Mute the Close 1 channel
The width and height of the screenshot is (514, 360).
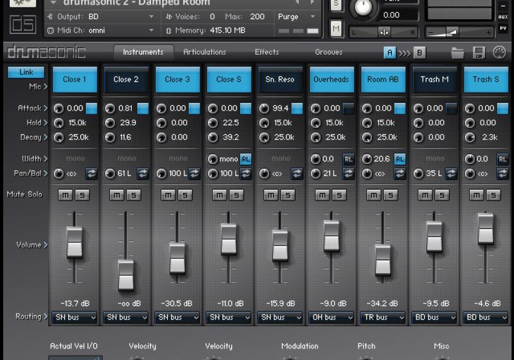[x=65, y=195]
